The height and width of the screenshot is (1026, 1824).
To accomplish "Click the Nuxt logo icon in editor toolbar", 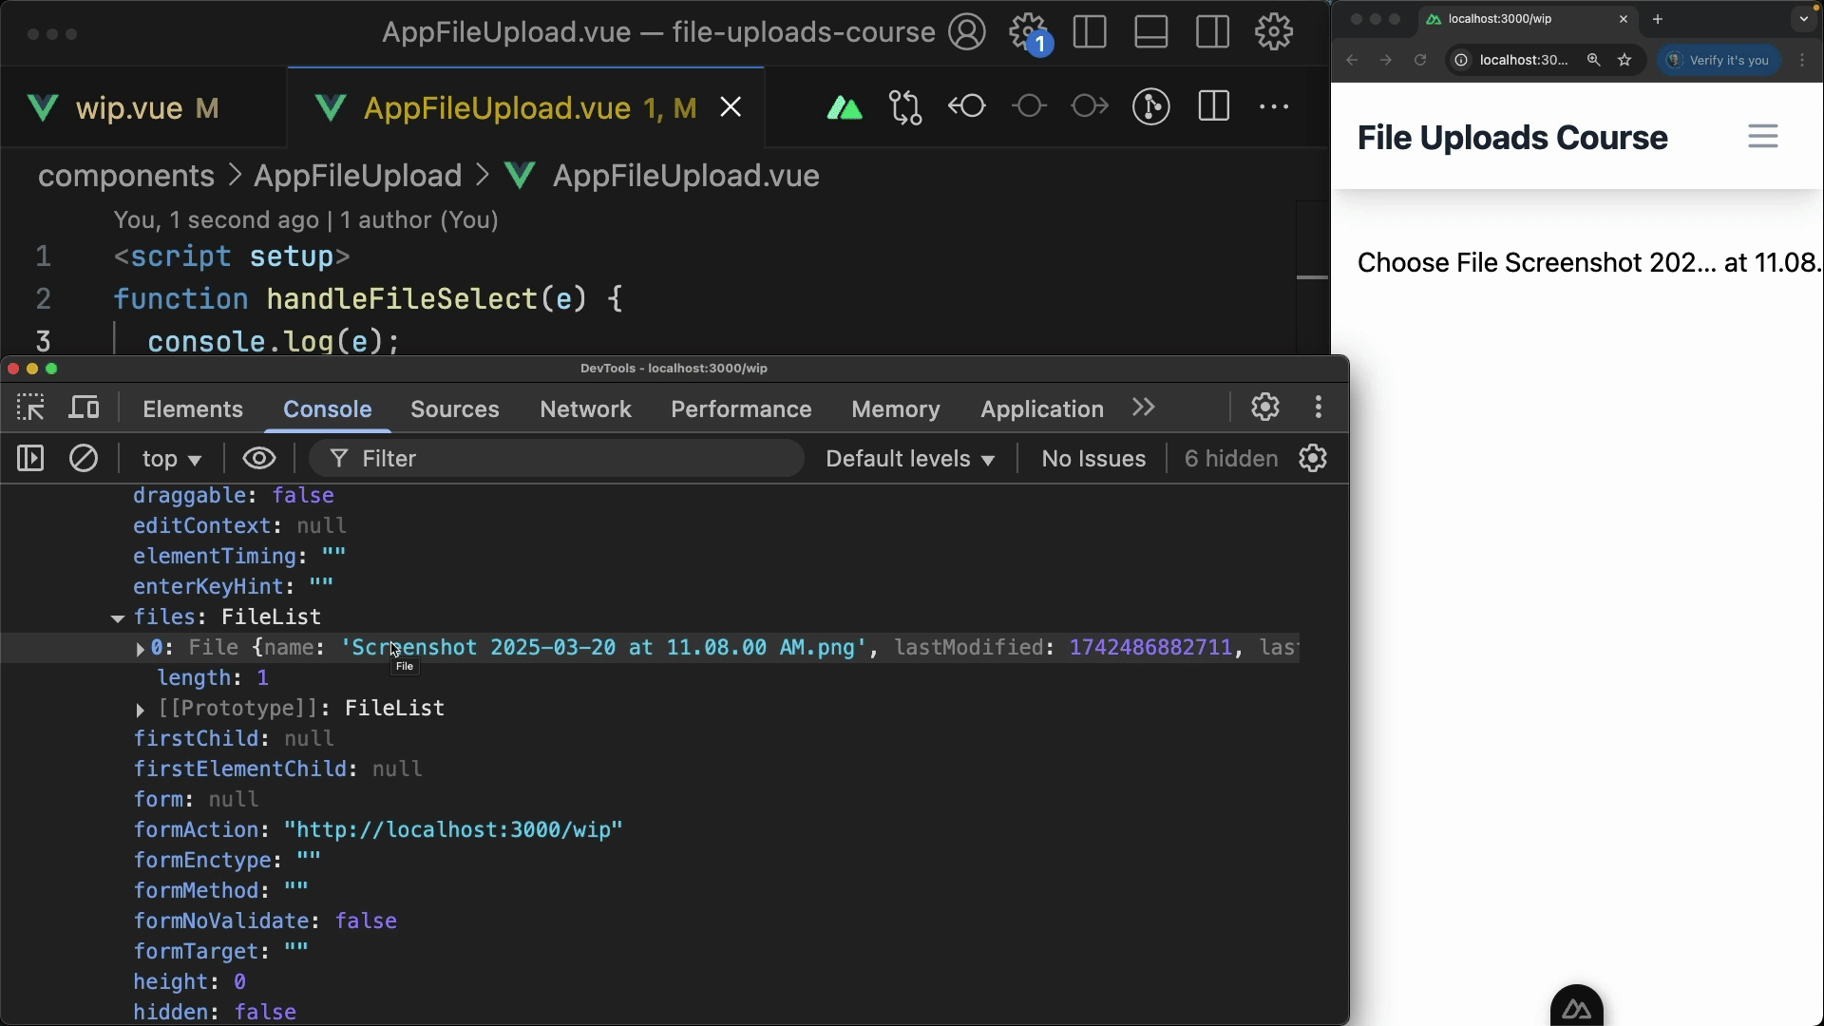I will pos(845,108).
